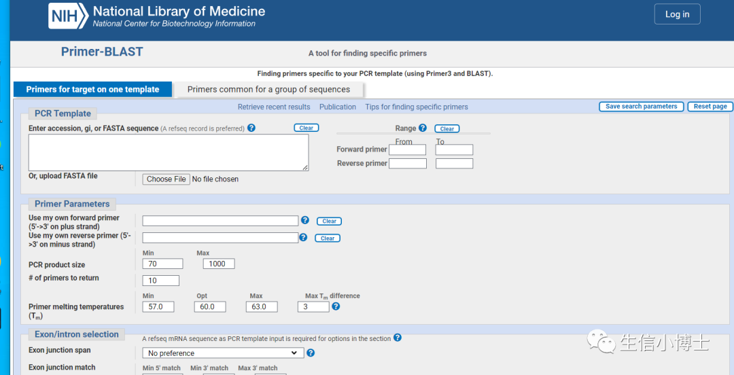Click the 'Primer Parameters' section heading
The image size is (734, 375).
(72, 204)
